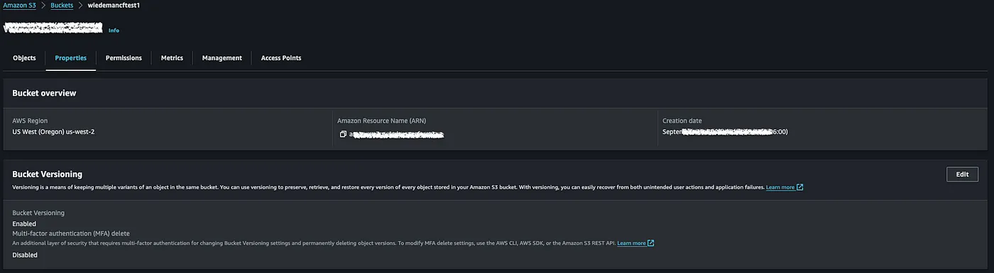Switch to the Permissions tab
994x273 pixels.
pos(124,58)
